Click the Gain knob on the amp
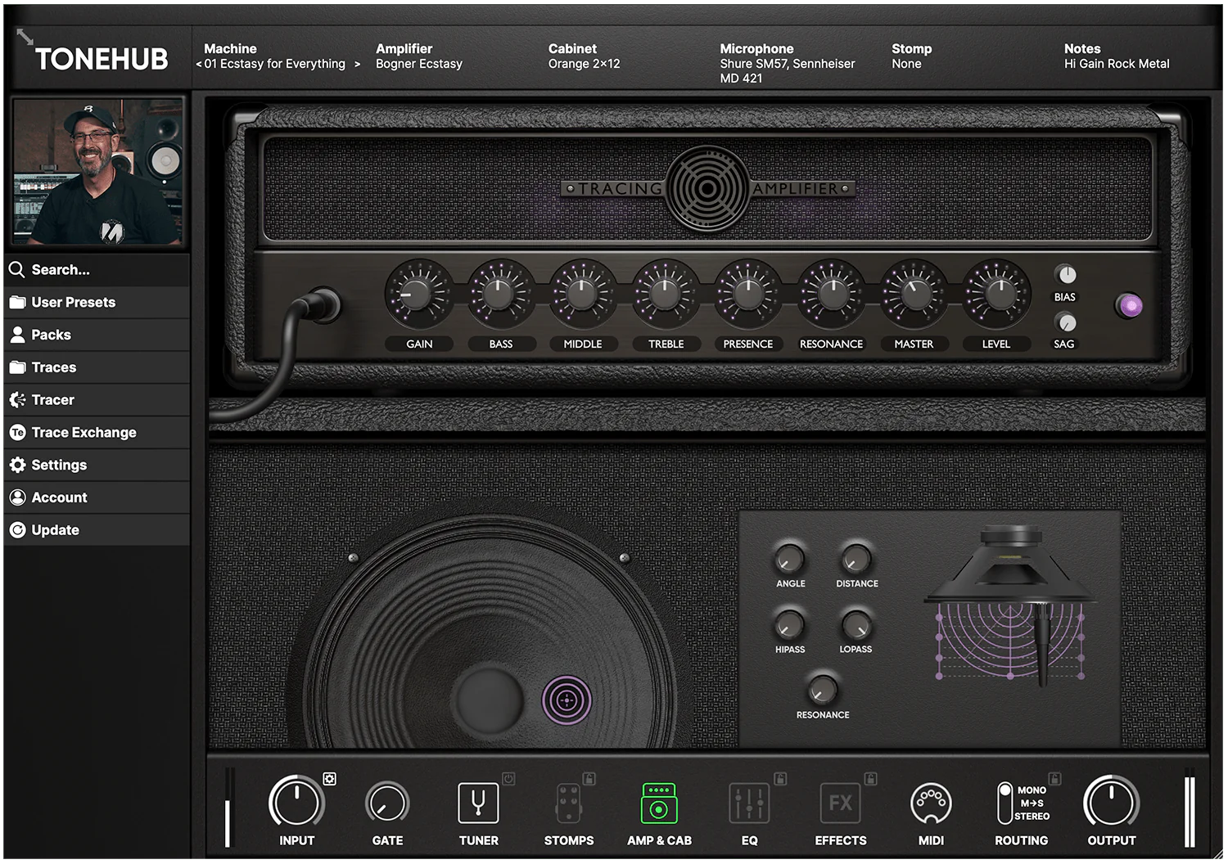Screen dimensions: 1228x864 point(418,294)
